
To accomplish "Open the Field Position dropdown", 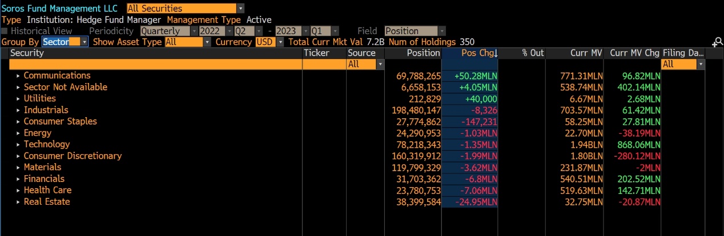I will 415,31.
